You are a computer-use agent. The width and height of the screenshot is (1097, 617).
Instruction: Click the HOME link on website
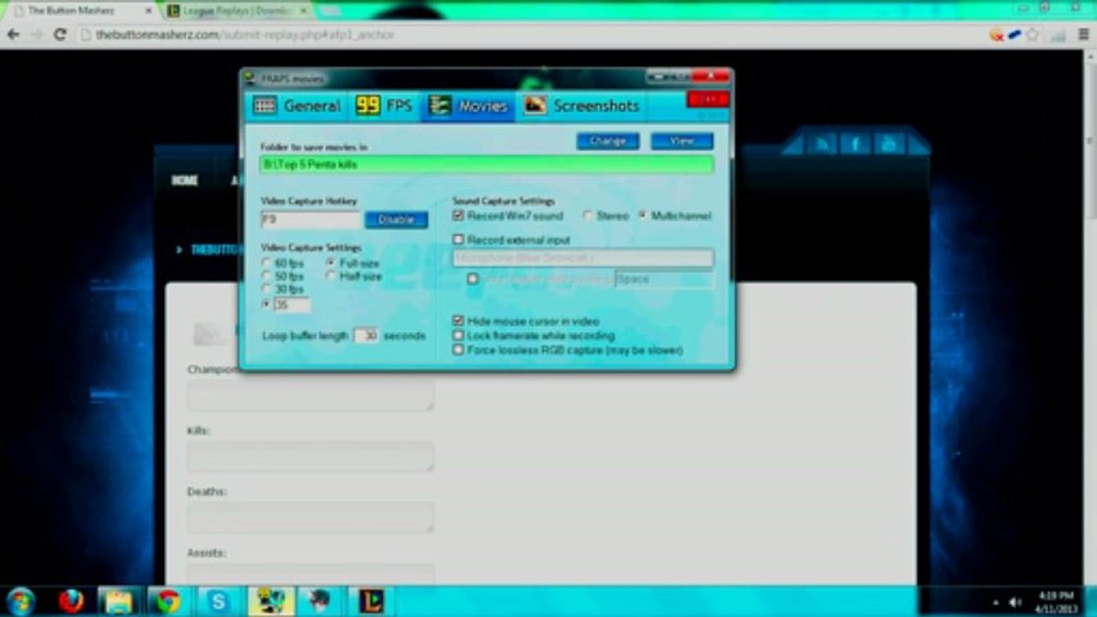(184, 181)
